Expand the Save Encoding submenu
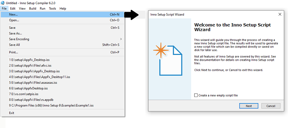This screenshot has width=288, height=128. (62, 39)
